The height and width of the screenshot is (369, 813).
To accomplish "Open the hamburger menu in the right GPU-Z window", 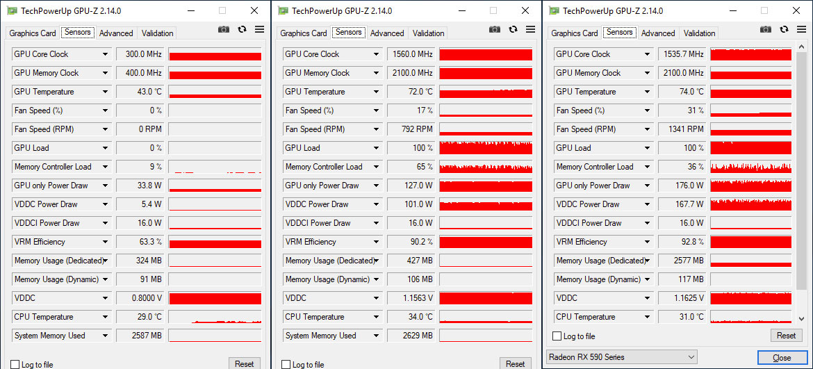I will pyautogui.click(x=801, y=29).
